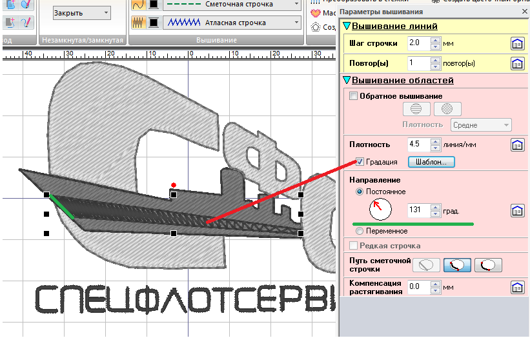Click the Шаг строчки value field

[x=419, y=43]
